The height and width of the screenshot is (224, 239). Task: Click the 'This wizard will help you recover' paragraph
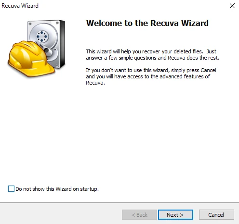153,54
